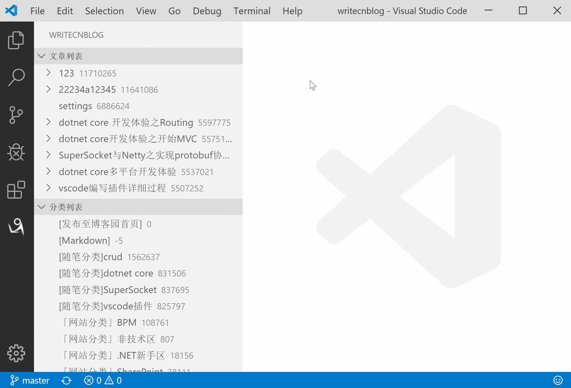Select the [Markdown] category item
The image size is (571, 388).
[85, 240]
